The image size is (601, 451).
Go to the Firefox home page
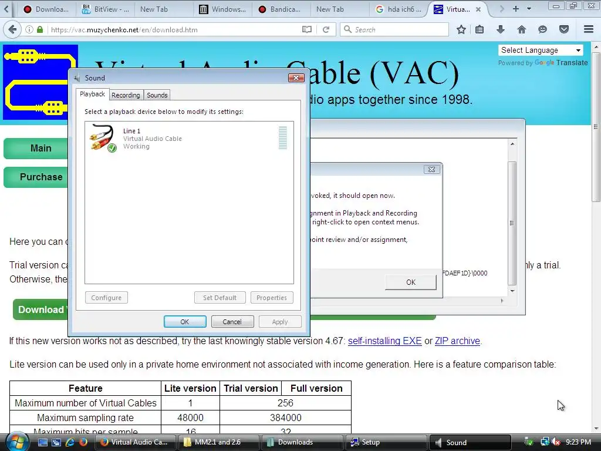click(x=522, y=29)
